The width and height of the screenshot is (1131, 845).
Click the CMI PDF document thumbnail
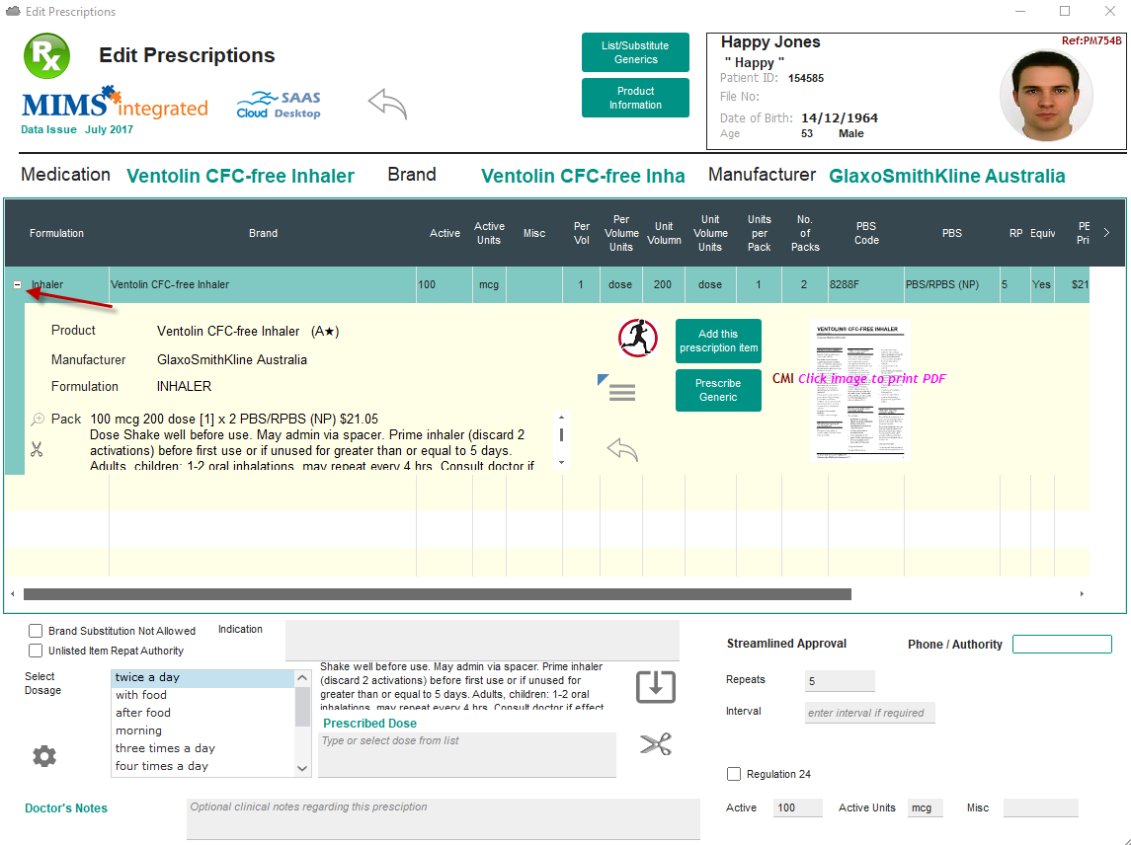[859, 389]
